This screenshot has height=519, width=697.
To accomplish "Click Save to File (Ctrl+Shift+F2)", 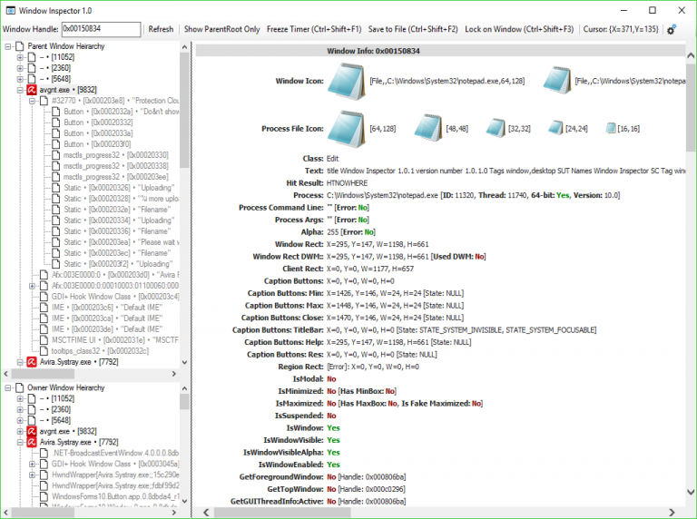I will tap(413, 29).
